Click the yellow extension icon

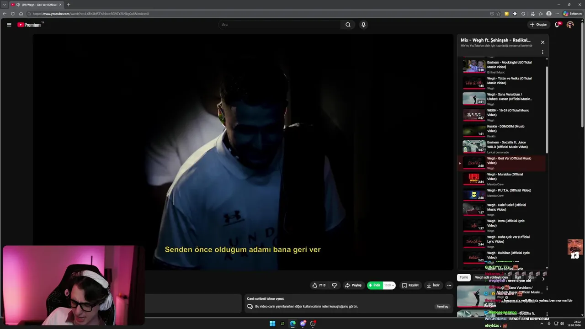coord(506,14)
